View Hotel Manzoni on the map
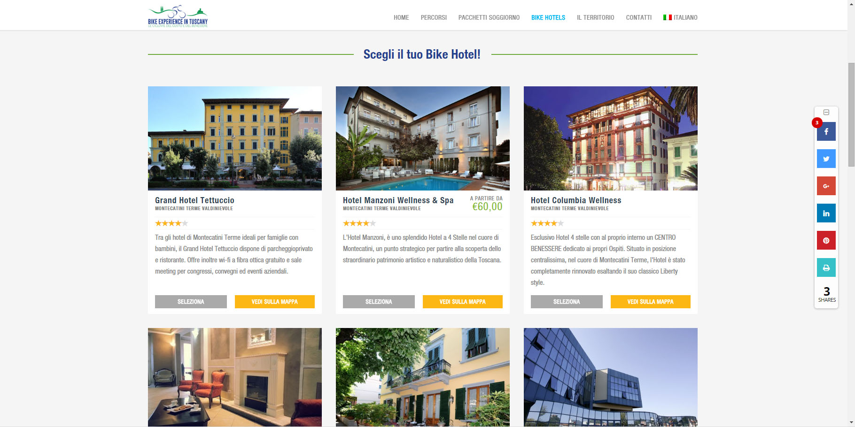The width and height of the screenshot is (855, 427). [x=463, y=302]
